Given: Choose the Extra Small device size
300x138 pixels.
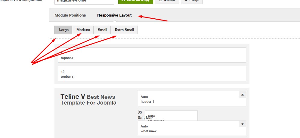Looking at the screenshot, I should 124,30.
